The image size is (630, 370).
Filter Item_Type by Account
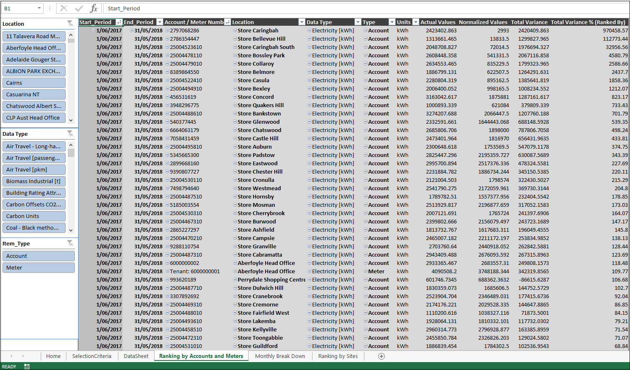(39, 256)
